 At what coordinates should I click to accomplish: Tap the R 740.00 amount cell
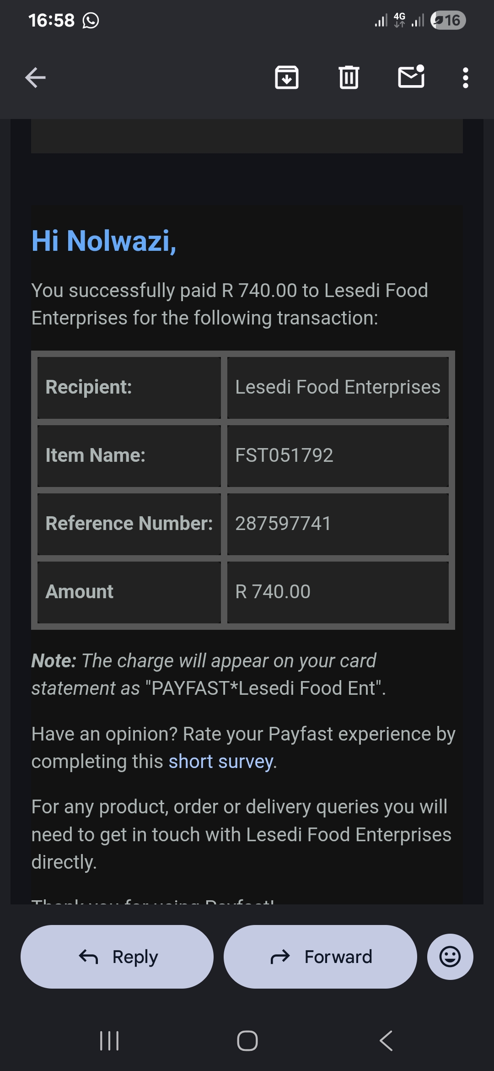tap(273, 592)
